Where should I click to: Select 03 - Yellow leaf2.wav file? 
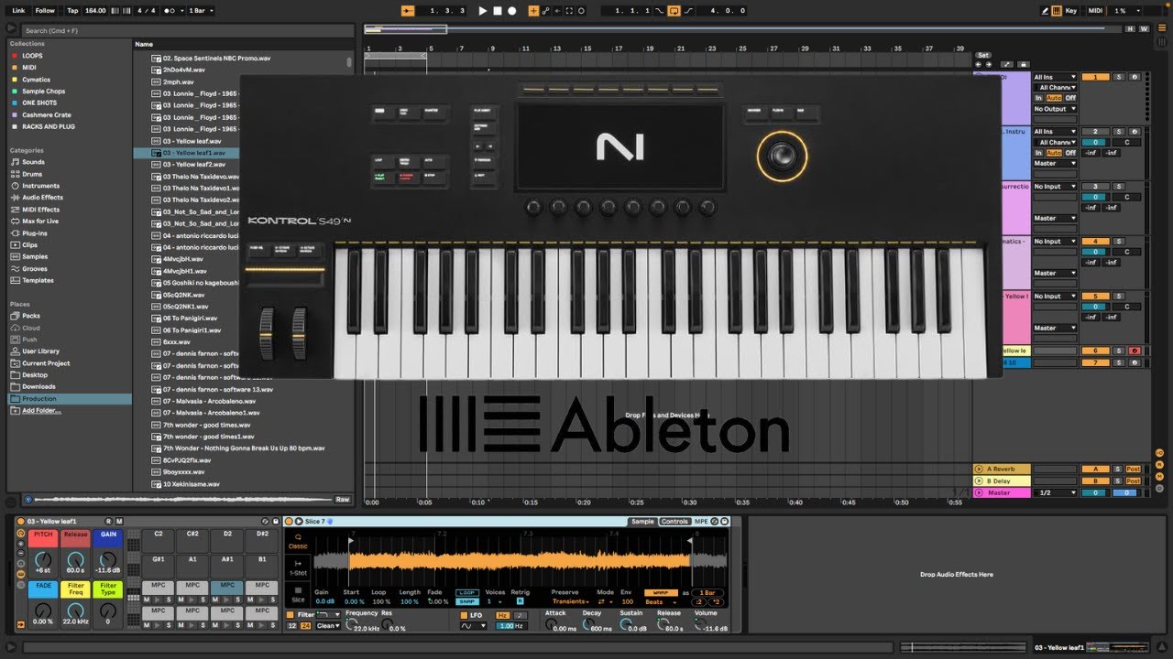point(192,165)
